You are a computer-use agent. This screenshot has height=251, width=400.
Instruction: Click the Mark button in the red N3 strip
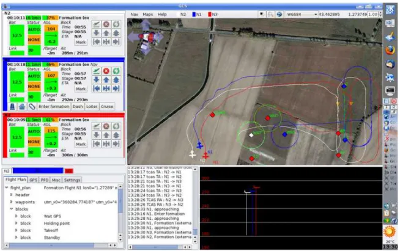(x=81, y=144)
